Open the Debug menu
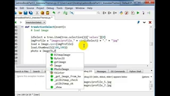The width and height of the screenshot is (170, 96). [x=50, y=8]
